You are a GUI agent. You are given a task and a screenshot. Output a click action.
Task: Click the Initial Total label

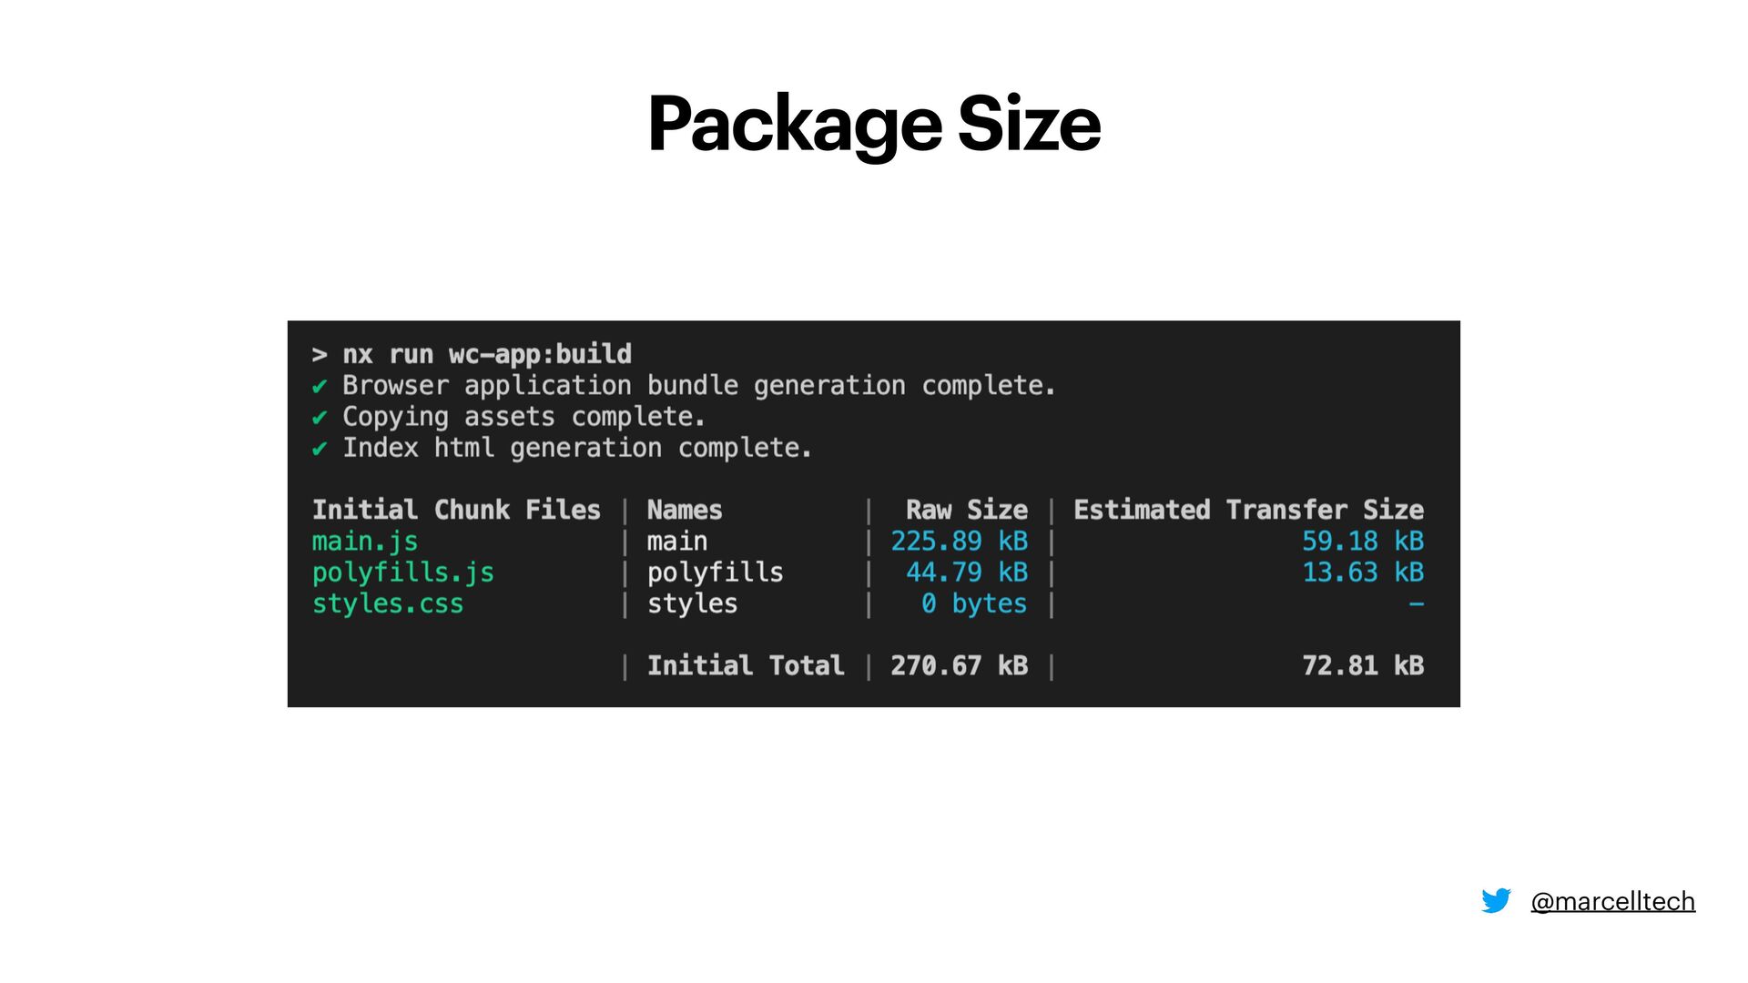tap(746, 665)
